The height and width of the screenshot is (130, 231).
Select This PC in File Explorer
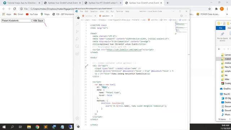pyautogui.click(x=225, y=94)
